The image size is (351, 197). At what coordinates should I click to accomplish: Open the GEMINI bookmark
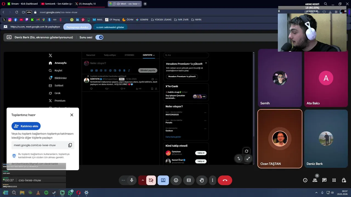pyautogui.click(x=142, y=20)
